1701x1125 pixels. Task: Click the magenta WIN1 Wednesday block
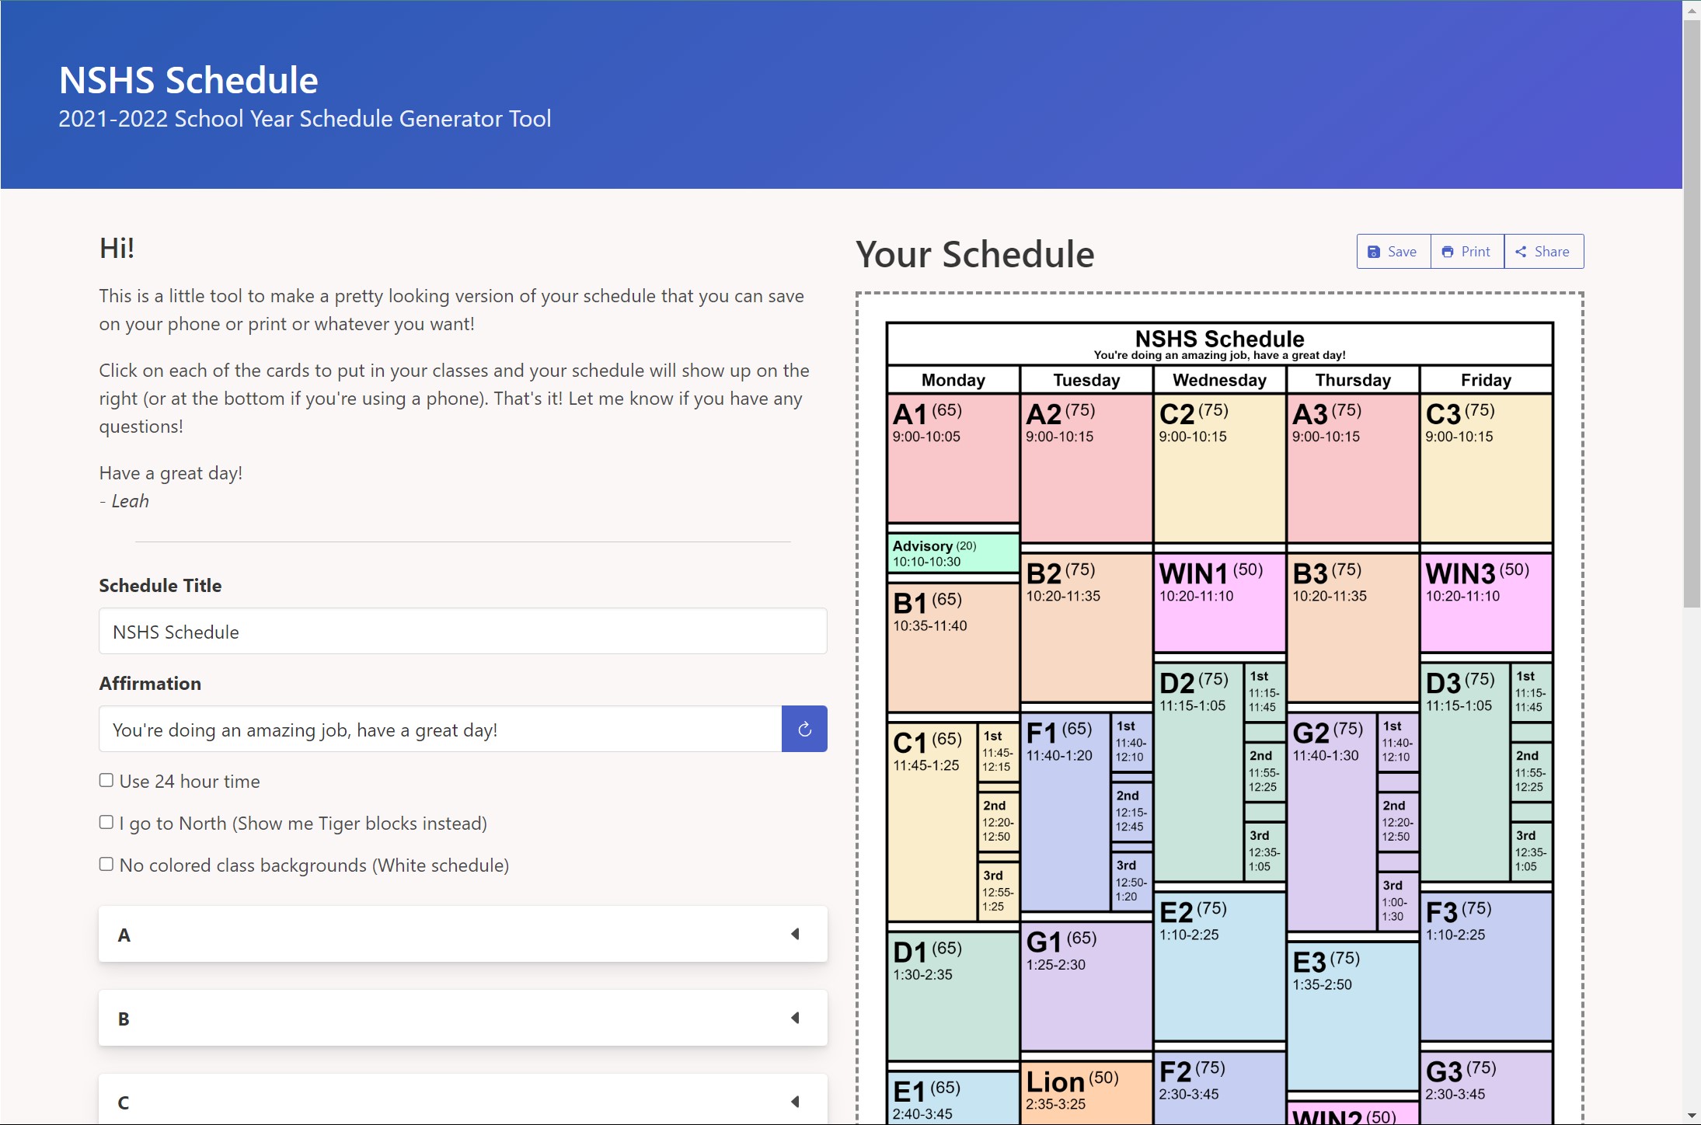tap(1219, 602)
